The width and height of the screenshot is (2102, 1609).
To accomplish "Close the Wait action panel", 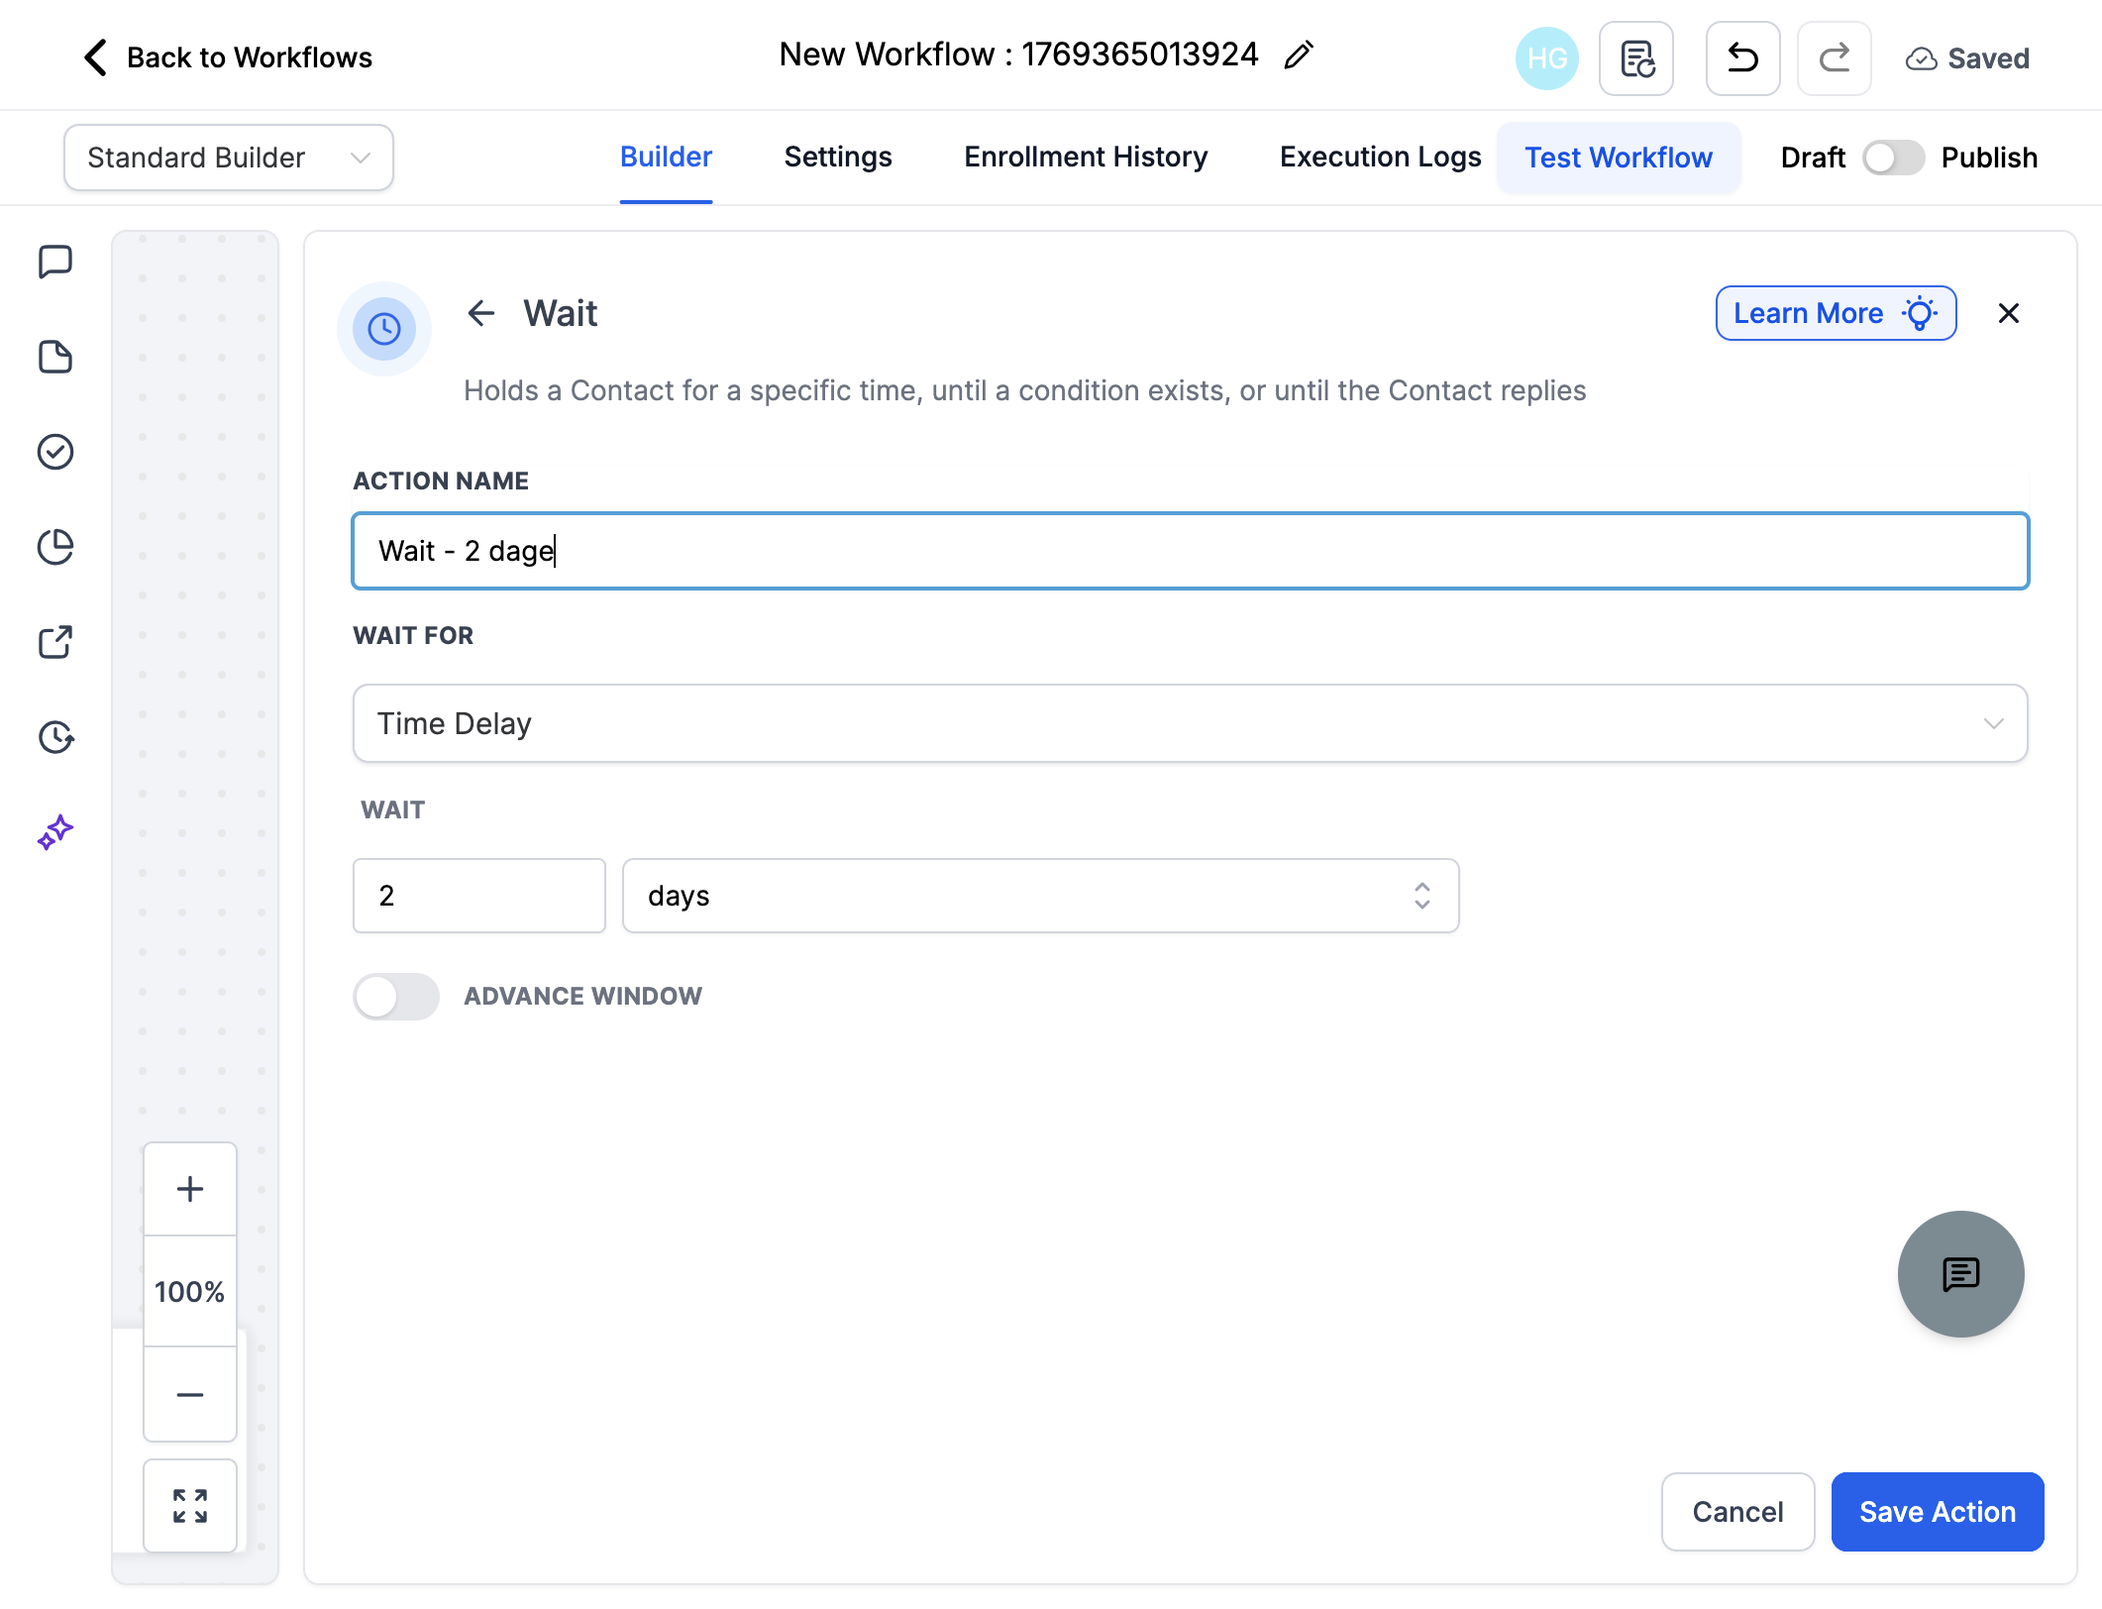I will (2009, 313).
